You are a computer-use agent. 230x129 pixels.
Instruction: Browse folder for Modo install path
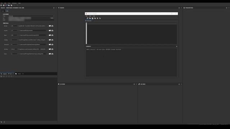click(50, 54)
